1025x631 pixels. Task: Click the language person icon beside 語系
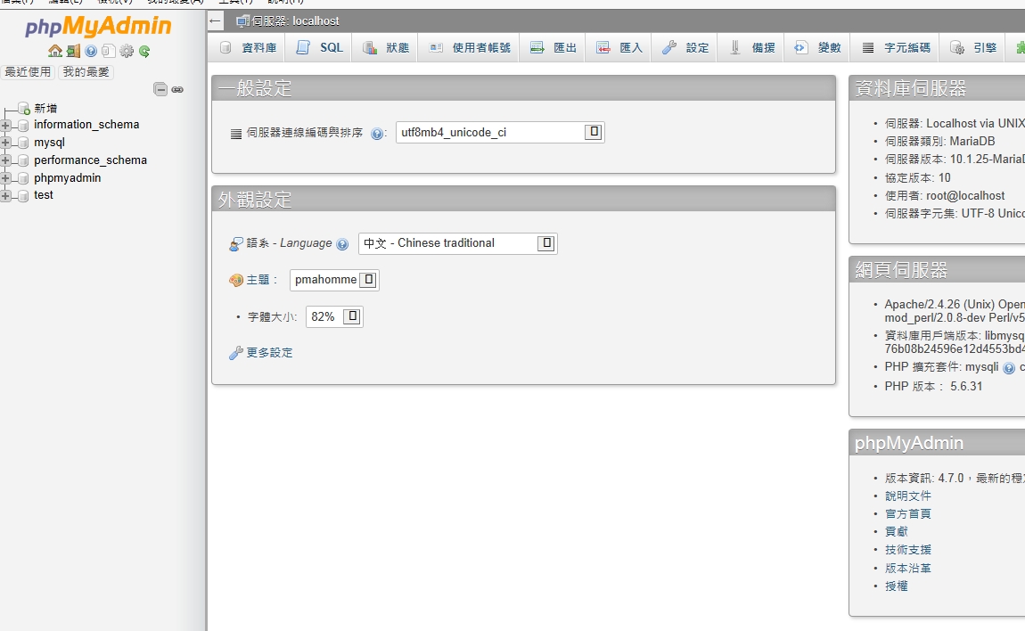[x=236, y=244]
